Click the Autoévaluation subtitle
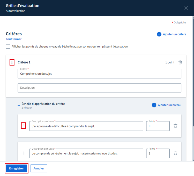 16,11
